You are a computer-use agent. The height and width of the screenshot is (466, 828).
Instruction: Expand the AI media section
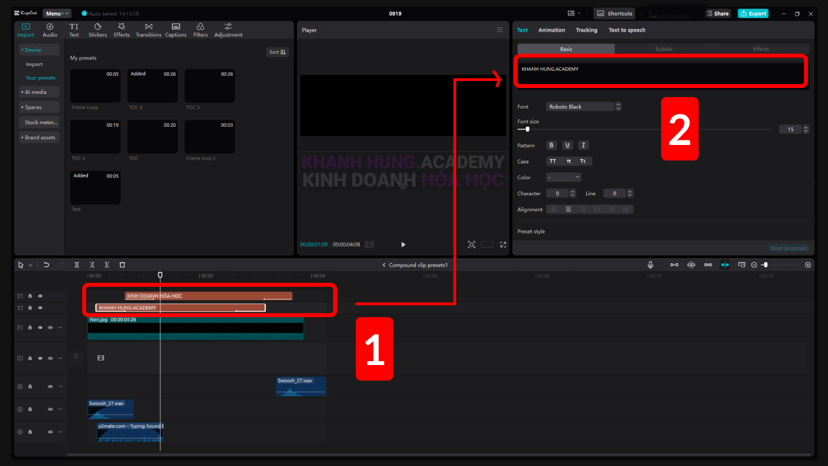(39, 92)
